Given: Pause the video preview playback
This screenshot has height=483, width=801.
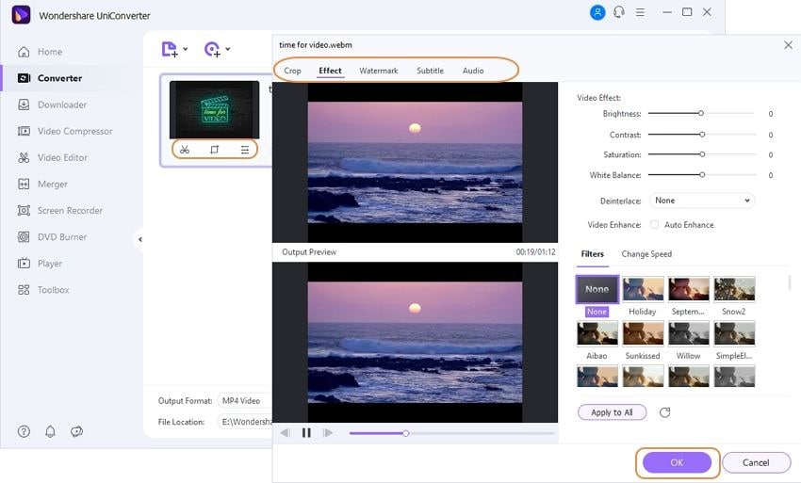Looking at the screenshot, I should [306, 433].
